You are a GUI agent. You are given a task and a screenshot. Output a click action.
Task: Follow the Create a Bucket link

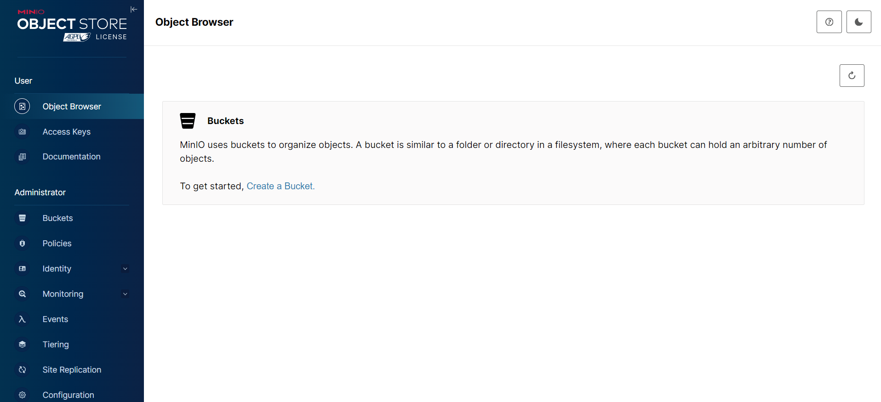click(280, 186)
